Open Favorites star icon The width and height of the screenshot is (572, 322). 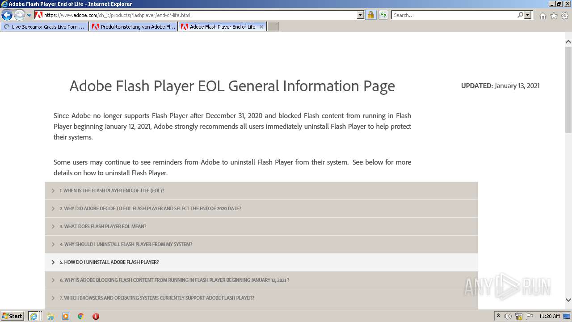(x=554, y=16)
